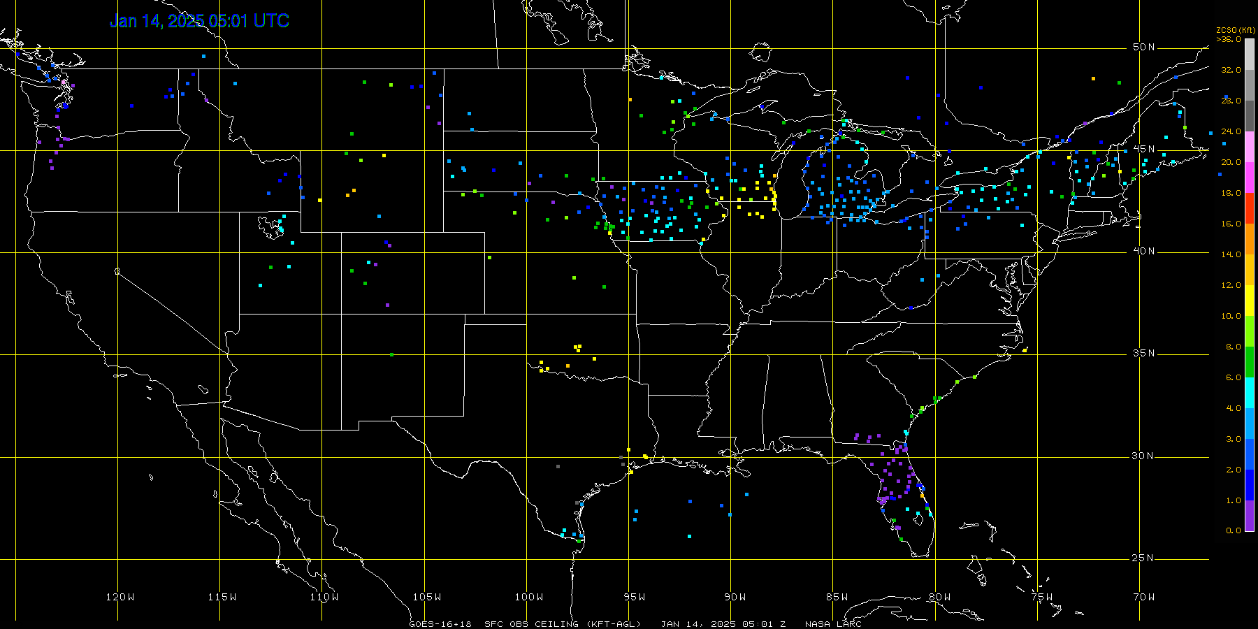
Task: Click the 'NASA LARC' footer credit
Action: click(833, 624)
